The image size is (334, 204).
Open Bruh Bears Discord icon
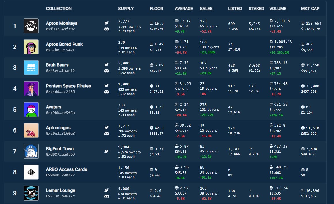point(107,71)
